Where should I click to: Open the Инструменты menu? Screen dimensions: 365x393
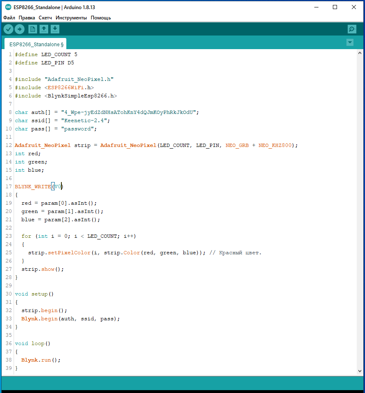(71, 18)
